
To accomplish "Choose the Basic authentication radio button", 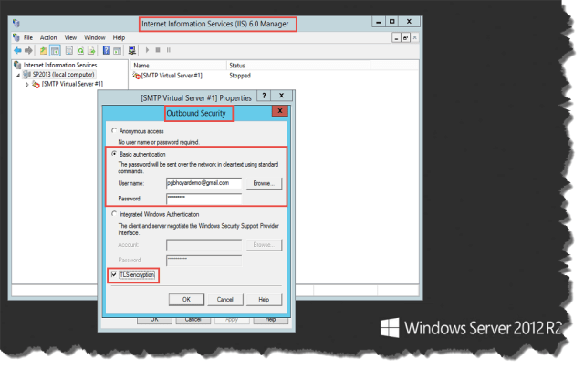I will coord(113,155).
